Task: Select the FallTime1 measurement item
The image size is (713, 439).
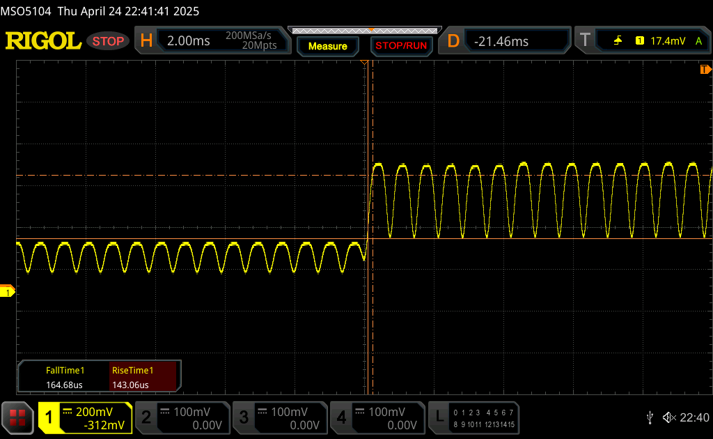Action: (65, 377)
